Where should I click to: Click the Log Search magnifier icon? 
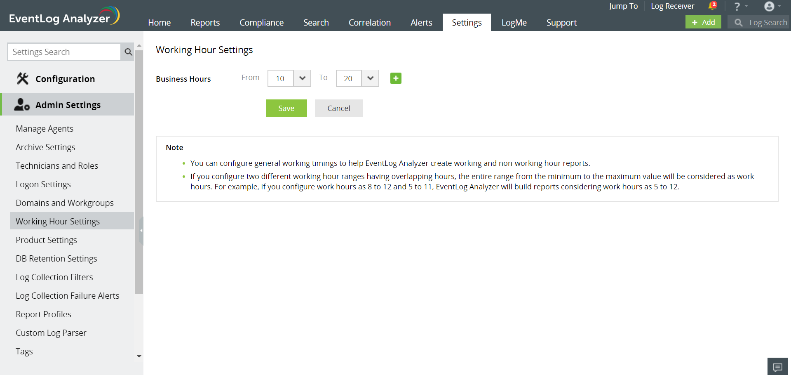[x=738, y=23]
